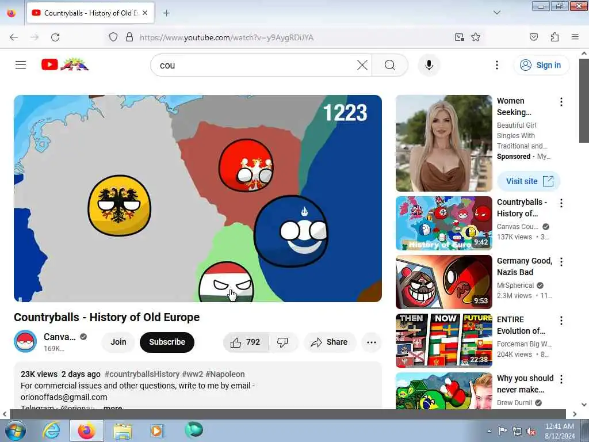Click Drew Durnil channel name
This screenshot has height=442, width=589.
coord(514,402)
